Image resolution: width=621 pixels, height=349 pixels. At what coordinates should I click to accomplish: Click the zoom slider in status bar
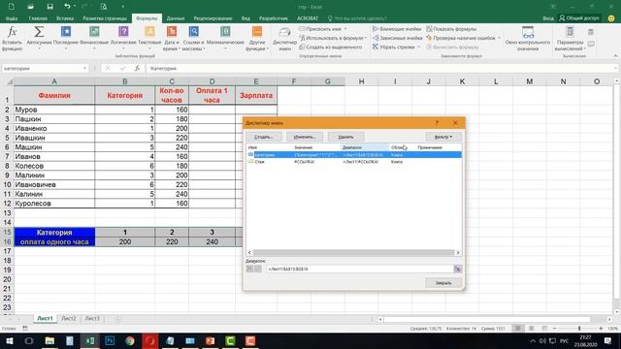pos(578,329)
